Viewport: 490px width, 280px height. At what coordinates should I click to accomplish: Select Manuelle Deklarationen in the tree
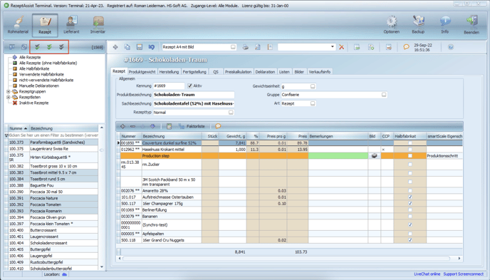coord(39,85)
